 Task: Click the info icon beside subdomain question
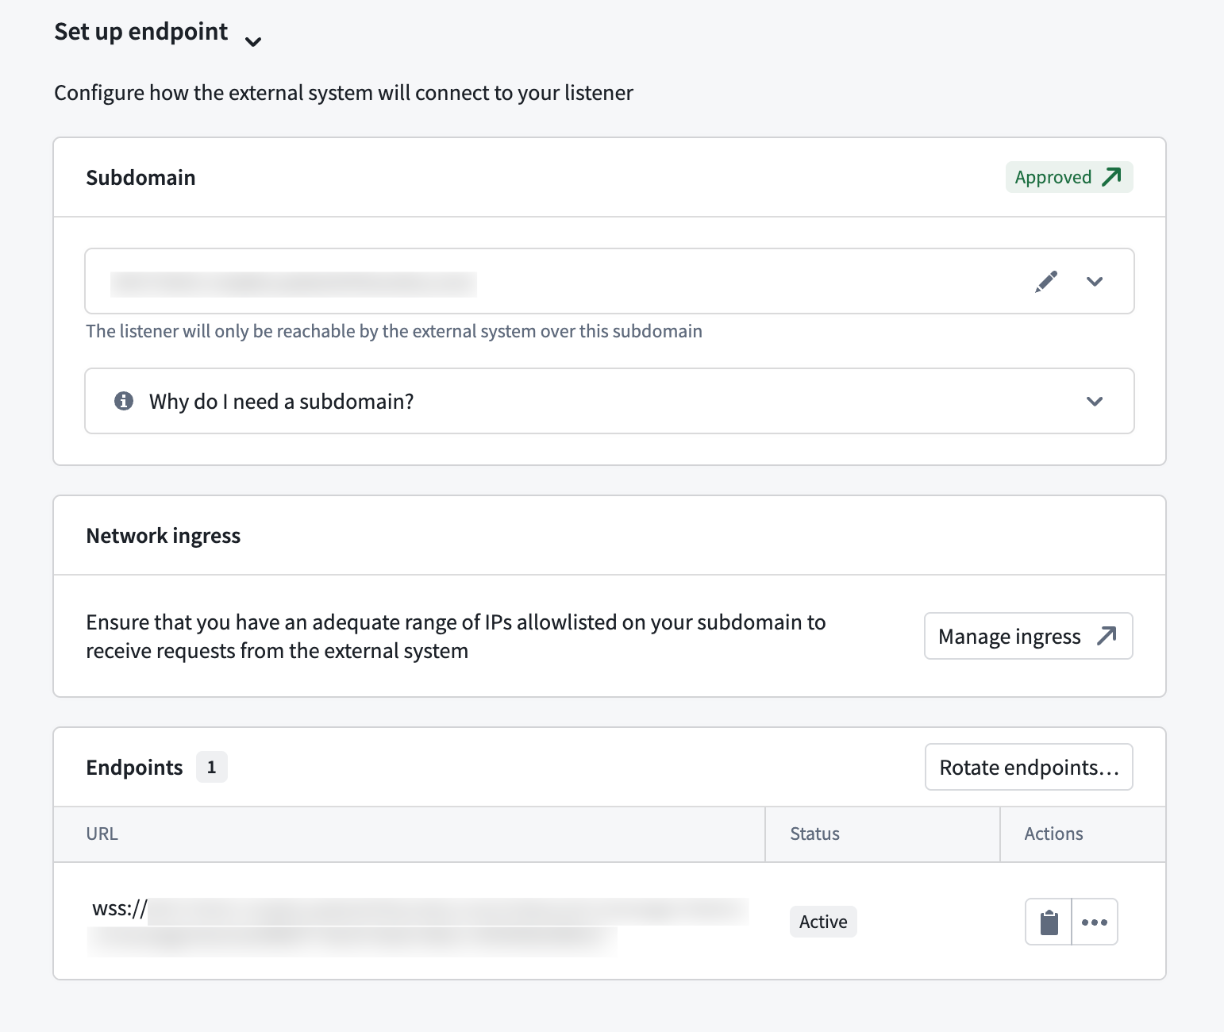pos(123,401)
